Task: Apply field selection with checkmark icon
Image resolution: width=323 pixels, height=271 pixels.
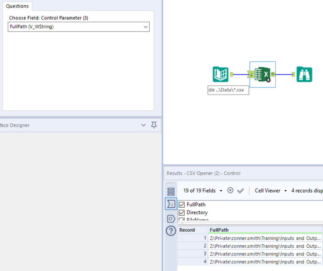Action: point(240,191)
